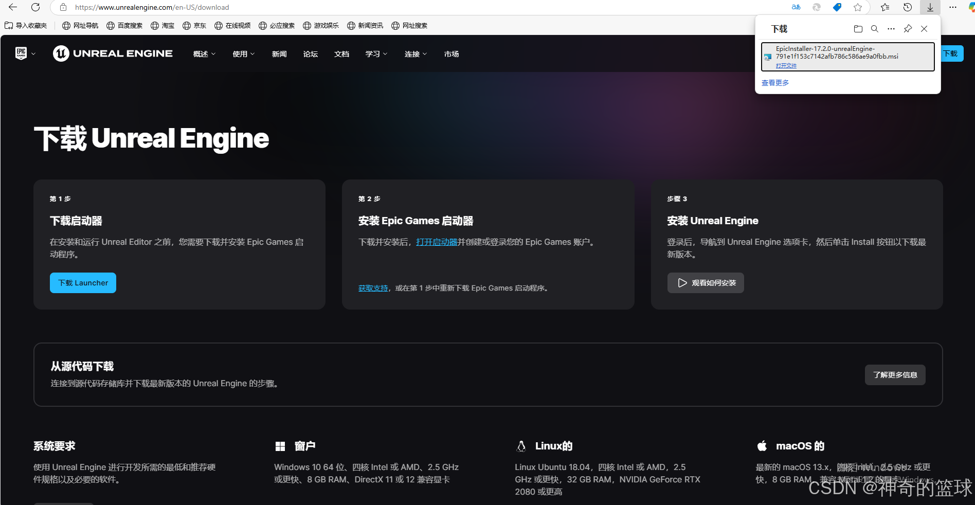
Task: Click the browser back arrow
Action: tap(13, 7)
